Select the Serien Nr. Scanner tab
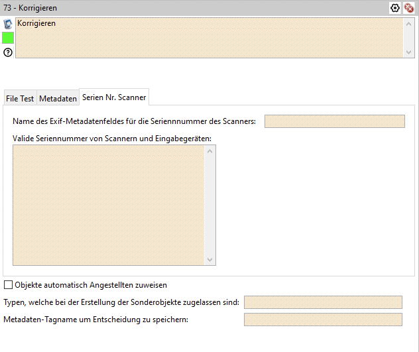Image resolution: width=419 pixels, height=352 pixels. coord(114,97)
